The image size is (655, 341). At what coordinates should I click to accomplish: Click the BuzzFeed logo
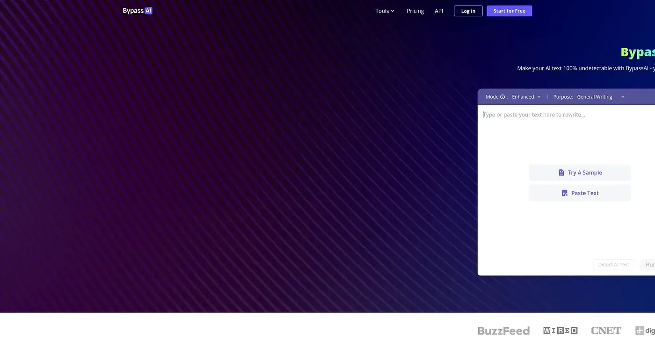tap(503, 331)
